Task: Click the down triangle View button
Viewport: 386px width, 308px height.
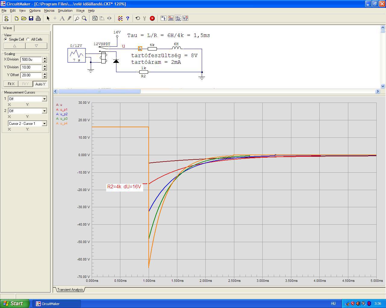Action: coord(36,46)
